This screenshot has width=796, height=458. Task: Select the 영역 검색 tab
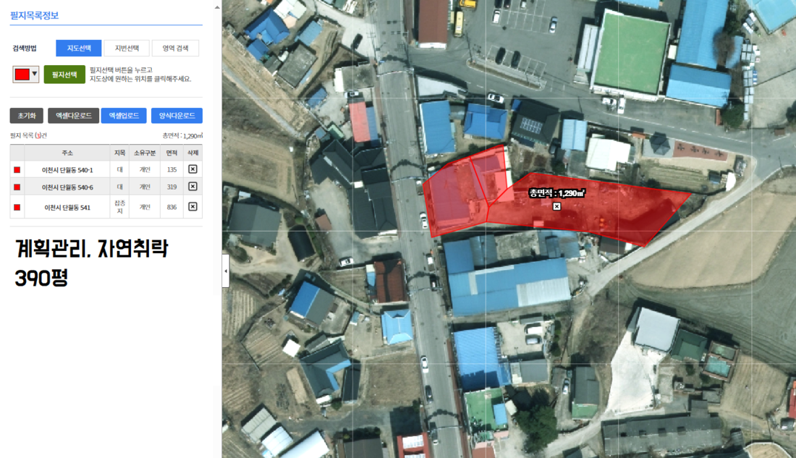[x=175, y=48]
